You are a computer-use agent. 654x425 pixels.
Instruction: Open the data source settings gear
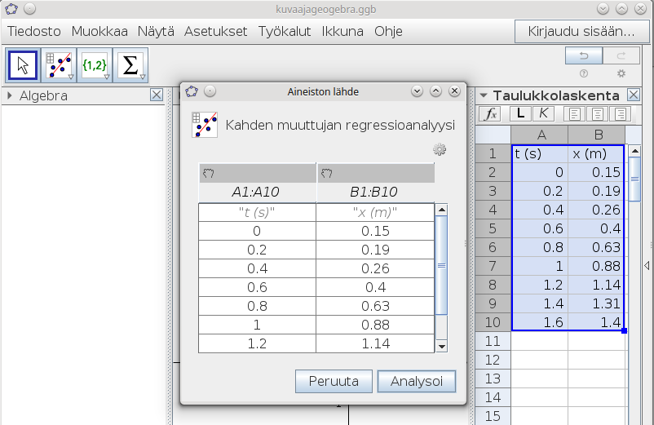click(x=440, y=149)
